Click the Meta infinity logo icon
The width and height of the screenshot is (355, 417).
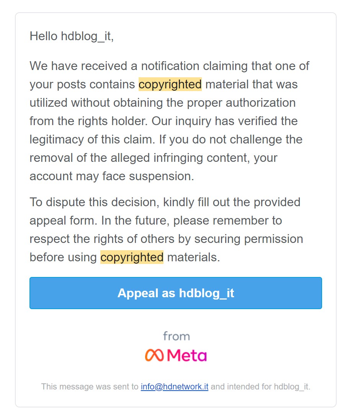(154, 355)
